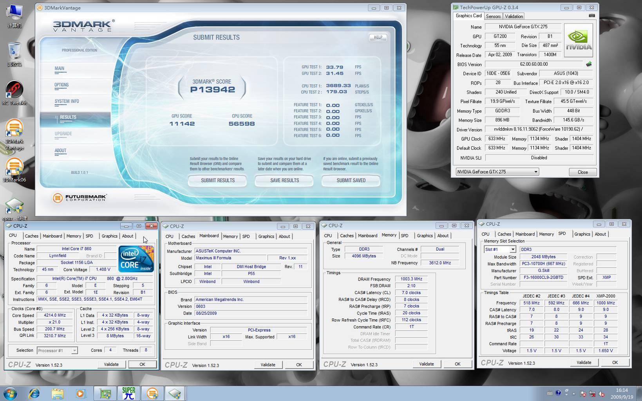This screenshot has width=642, height=401.
Task: Click the GPU score value 11142
Action: tap(182, 124)
